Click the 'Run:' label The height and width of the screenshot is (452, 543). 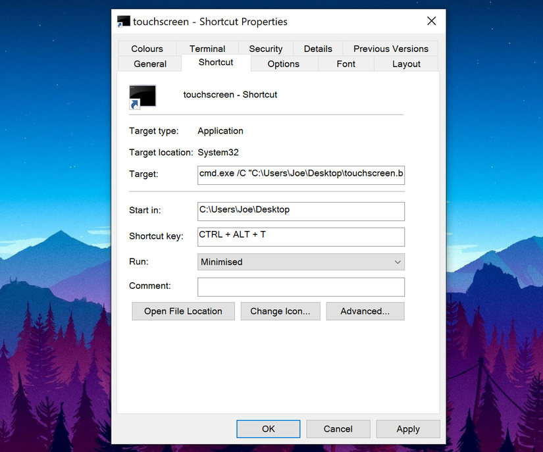pos(138,261)
